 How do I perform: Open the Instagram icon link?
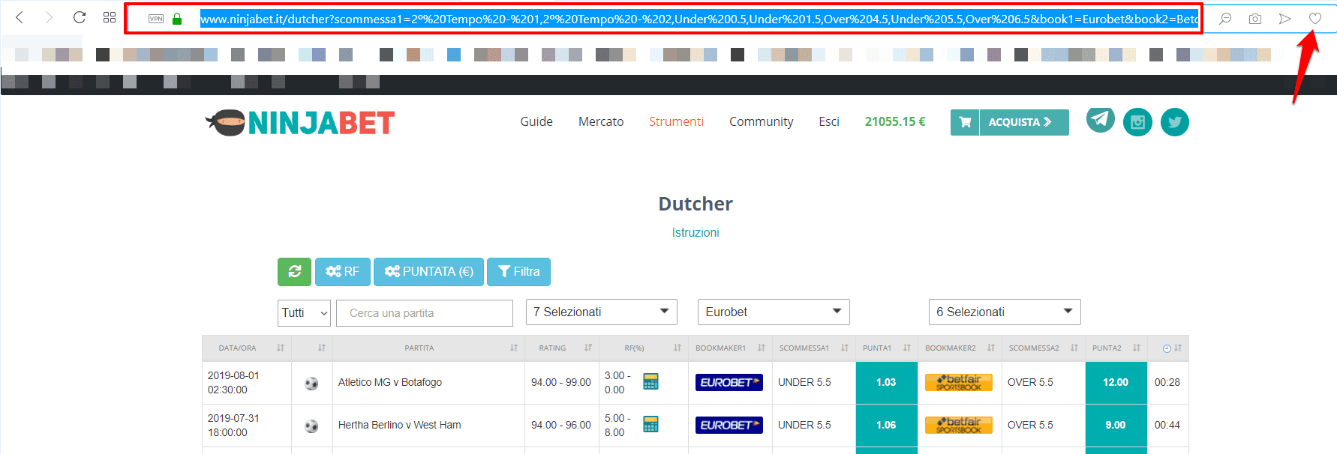tap(1137, 122)
